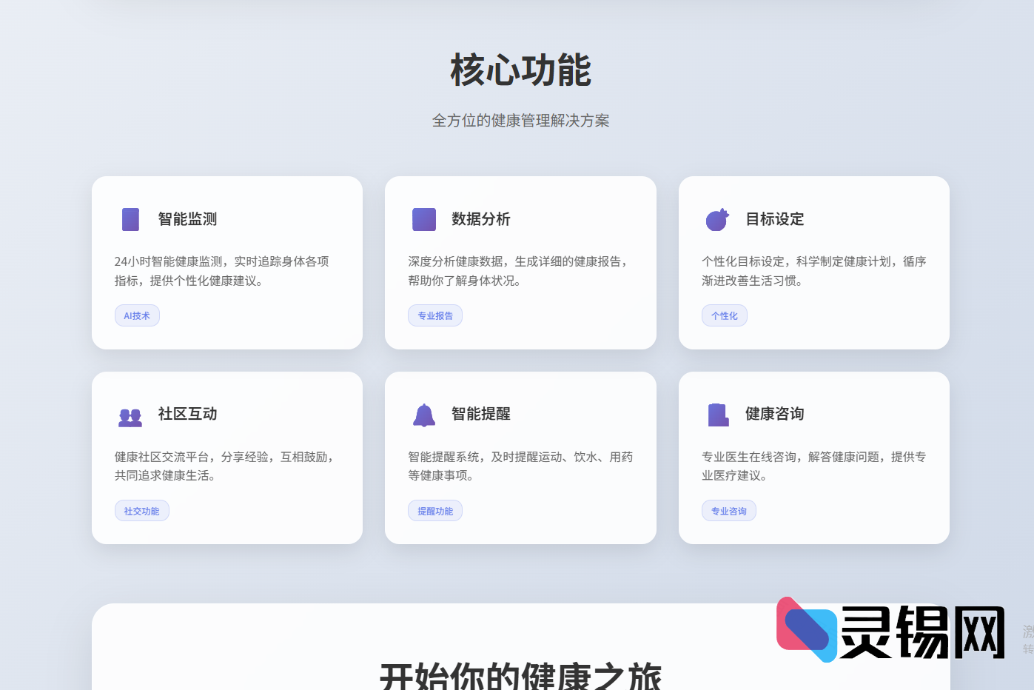
Task: Open the 数据分析 card title
Action: tap(481, 219)
